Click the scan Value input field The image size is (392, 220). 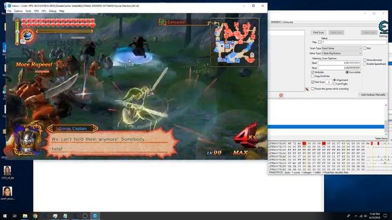(354, 42)
